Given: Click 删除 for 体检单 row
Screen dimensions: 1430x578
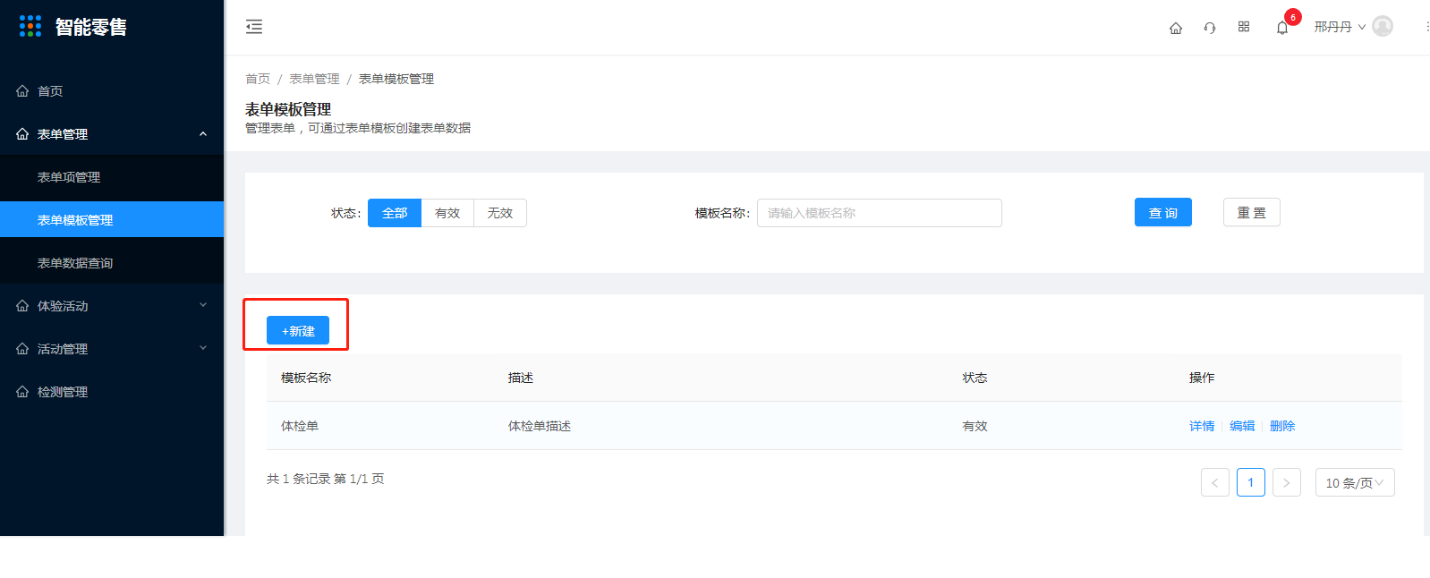Looking at the screenshot, I should 1282,426.
